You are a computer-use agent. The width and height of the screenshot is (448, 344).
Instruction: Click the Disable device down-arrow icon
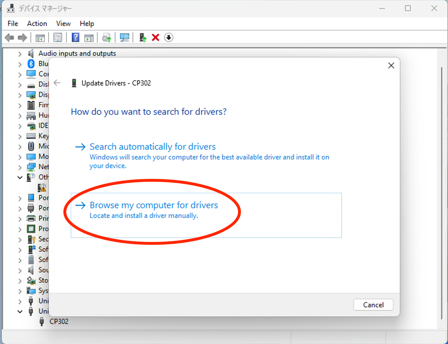(x=169, y=38)
